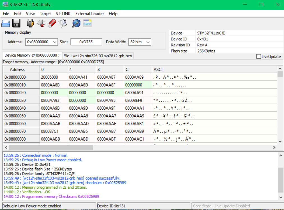Image resolution: width=284 pixels, height=210 pixels.
Task: Click the Size input field
Action: point(86,42)
